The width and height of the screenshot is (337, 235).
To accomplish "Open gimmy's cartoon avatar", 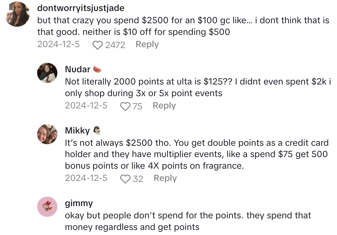I will click(x=47, y=207).
